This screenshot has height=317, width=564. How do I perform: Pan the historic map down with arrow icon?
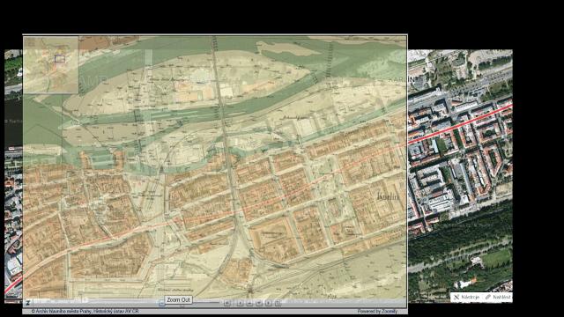pos(259,303)
